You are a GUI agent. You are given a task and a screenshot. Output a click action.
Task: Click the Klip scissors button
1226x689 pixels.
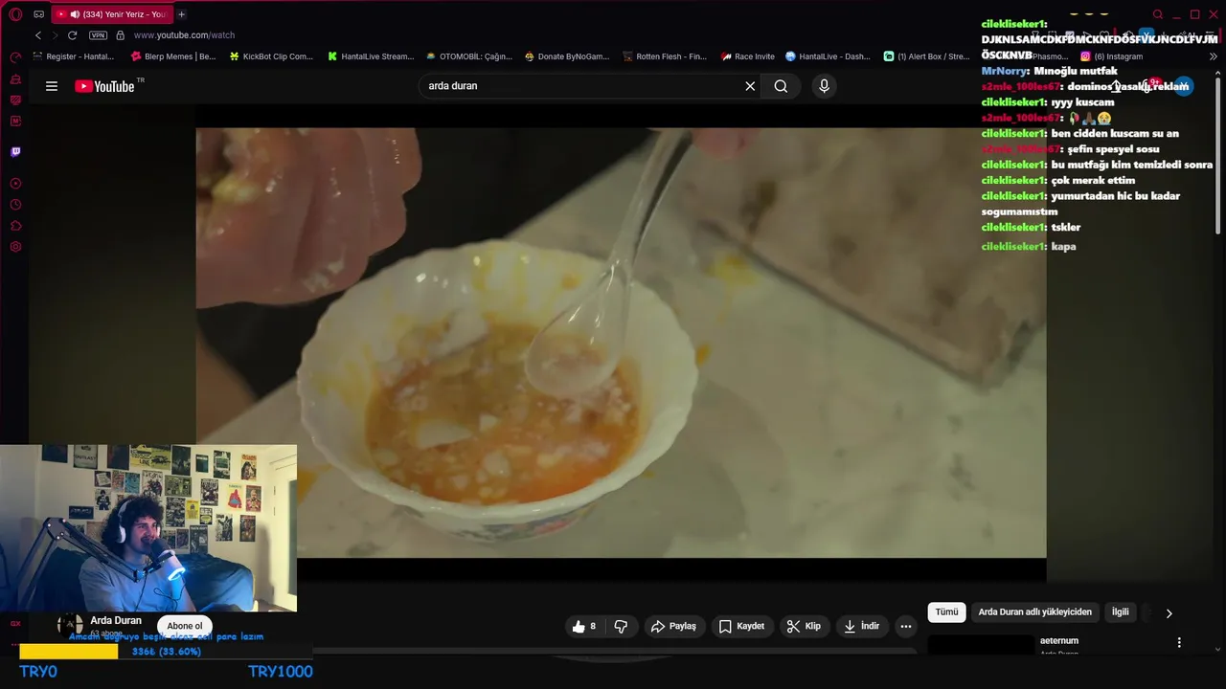(x=804, y=627)
